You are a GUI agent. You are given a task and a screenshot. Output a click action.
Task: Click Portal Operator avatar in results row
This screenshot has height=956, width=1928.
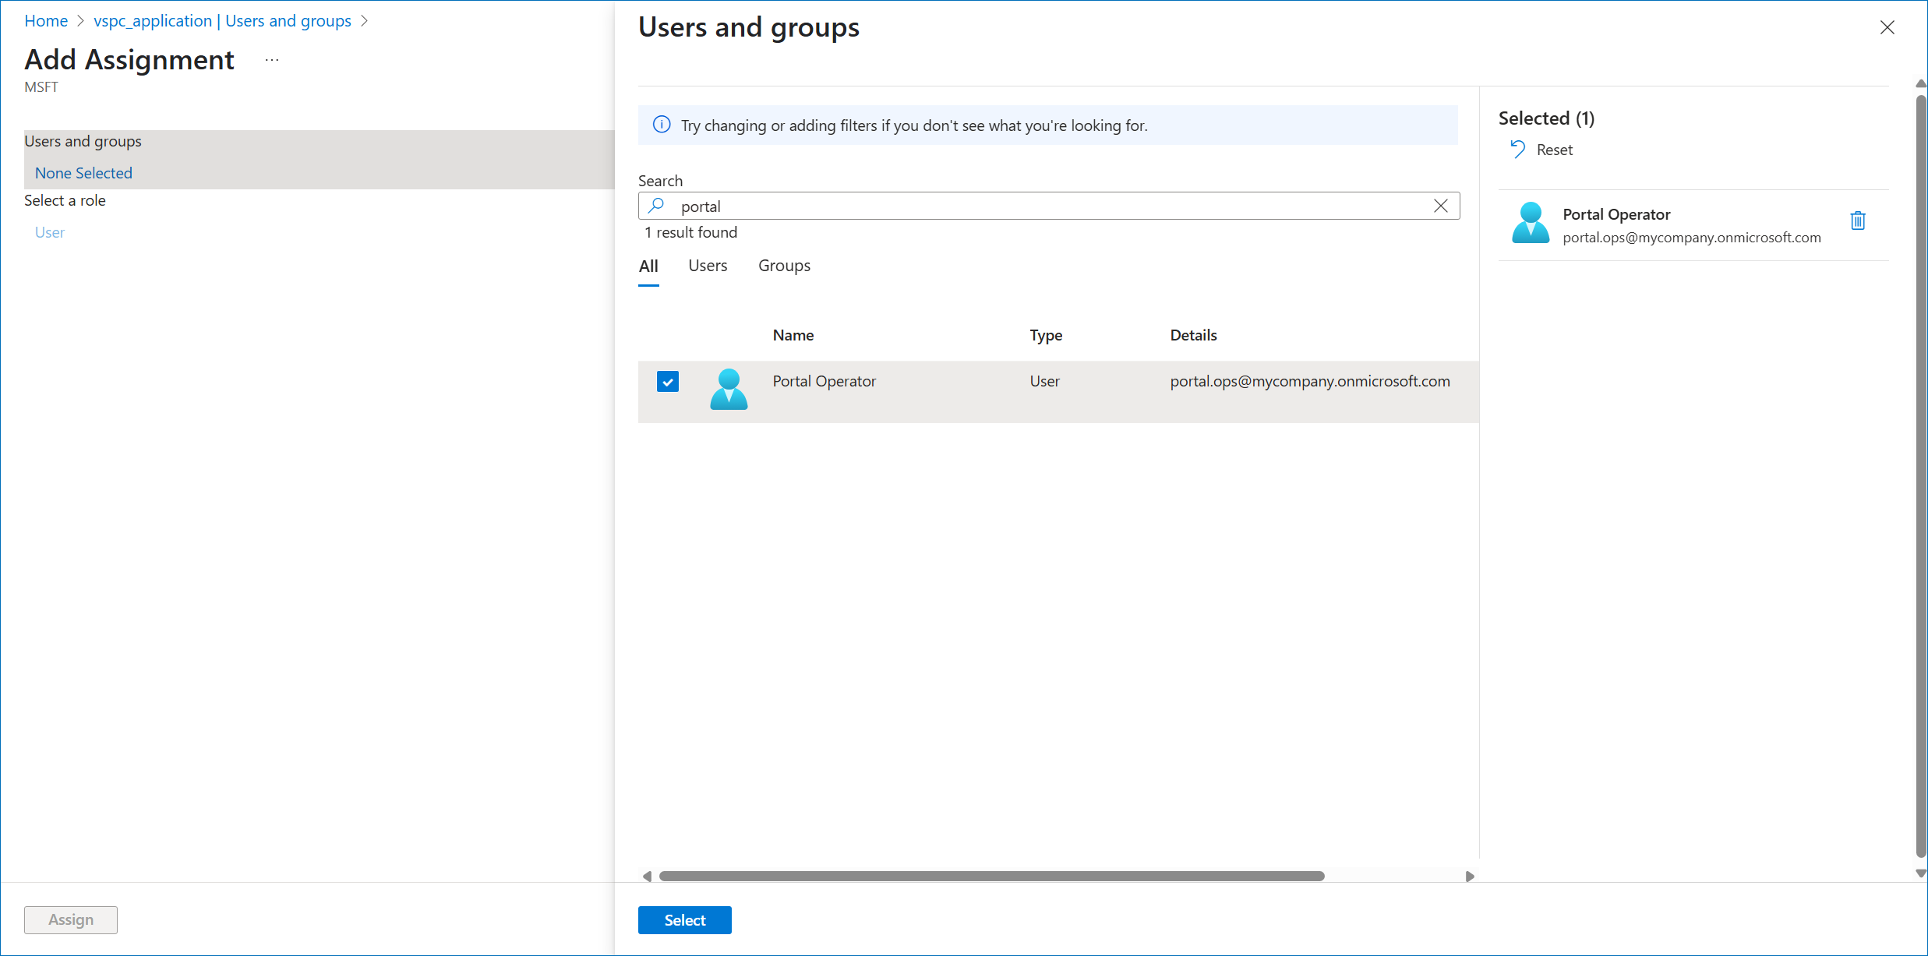[729, 389]
